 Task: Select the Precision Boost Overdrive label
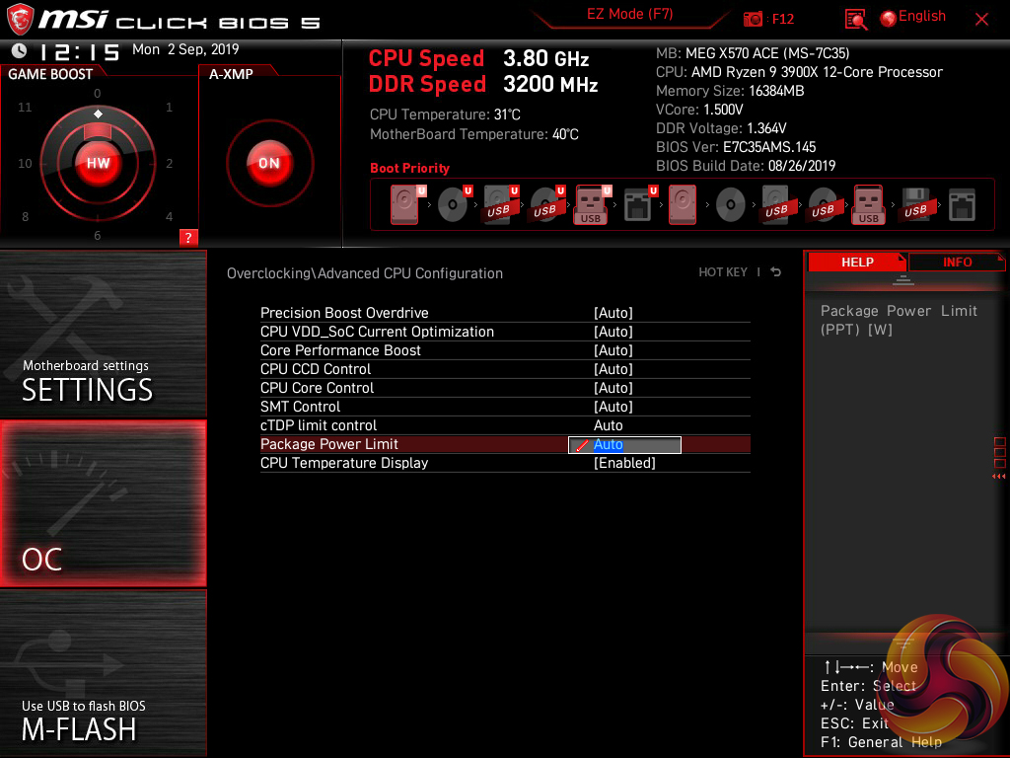point(344,313)
